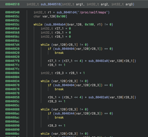Viewport: 148px width, 137px height.
Task: Select shift constant 4 on the r26_1 line
Action: coord(80,97)
